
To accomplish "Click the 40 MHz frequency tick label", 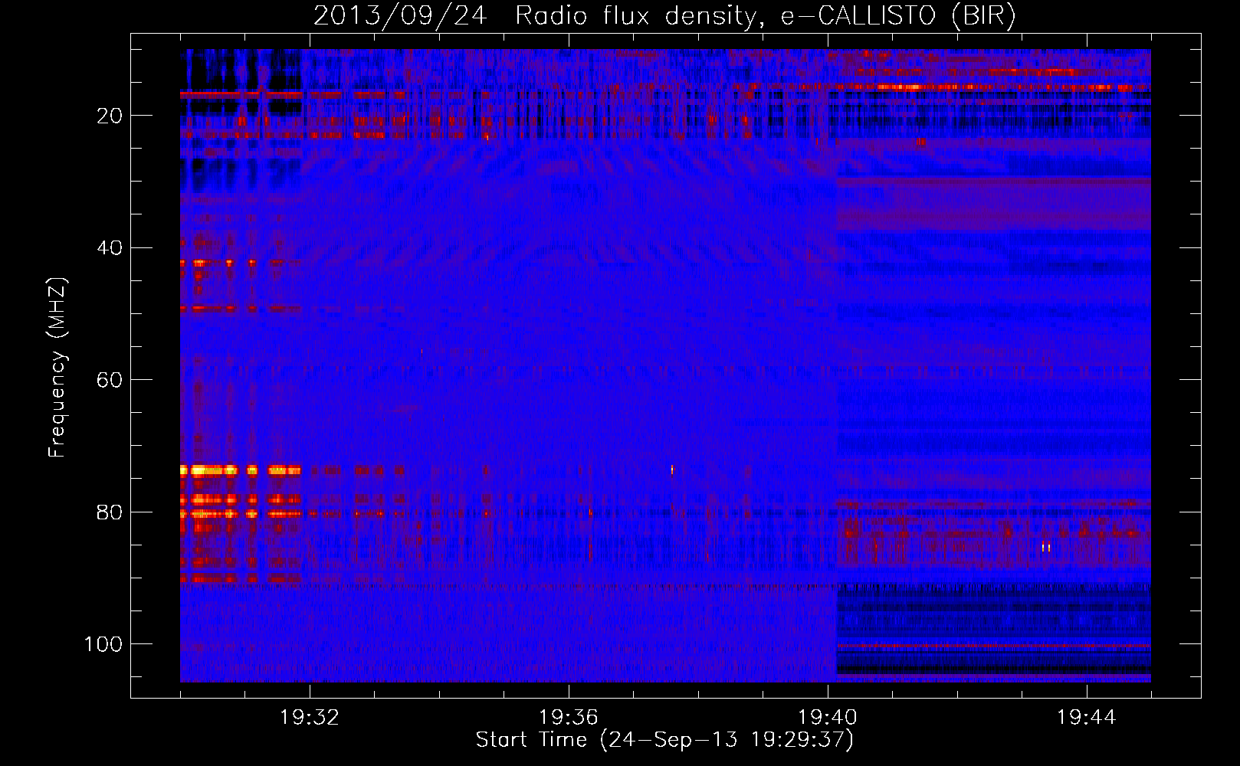I will tap(110, 247).
